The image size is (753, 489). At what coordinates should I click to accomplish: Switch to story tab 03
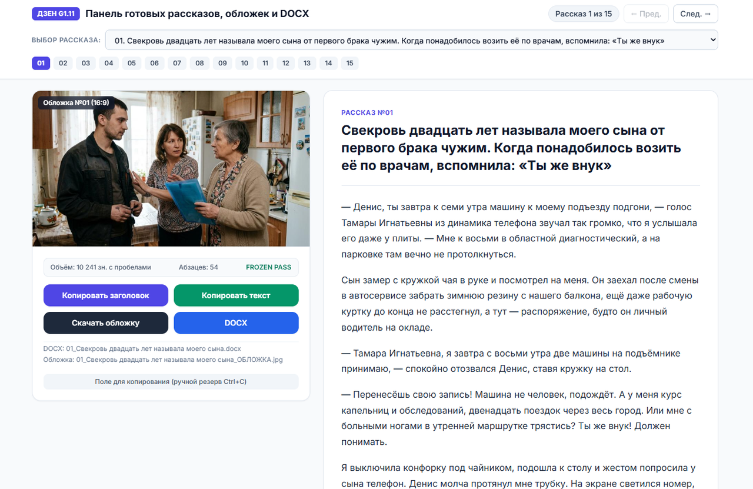tap(86, 63)
